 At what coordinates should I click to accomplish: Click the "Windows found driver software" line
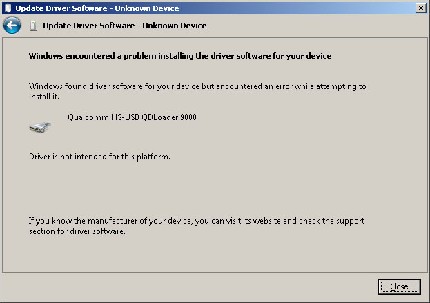(197, 87)
